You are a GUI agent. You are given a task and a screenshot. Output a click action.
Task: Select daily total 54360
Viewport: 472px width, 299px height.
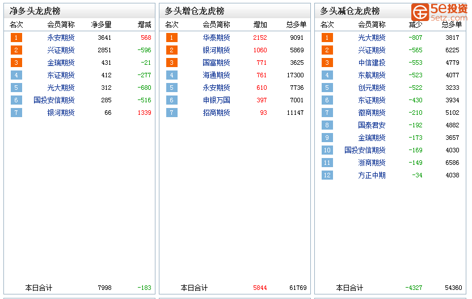[453, 288]
